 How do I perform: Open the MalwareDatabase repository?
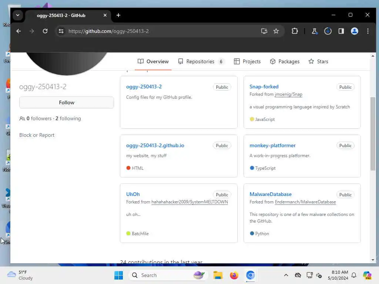pos(271,194)
